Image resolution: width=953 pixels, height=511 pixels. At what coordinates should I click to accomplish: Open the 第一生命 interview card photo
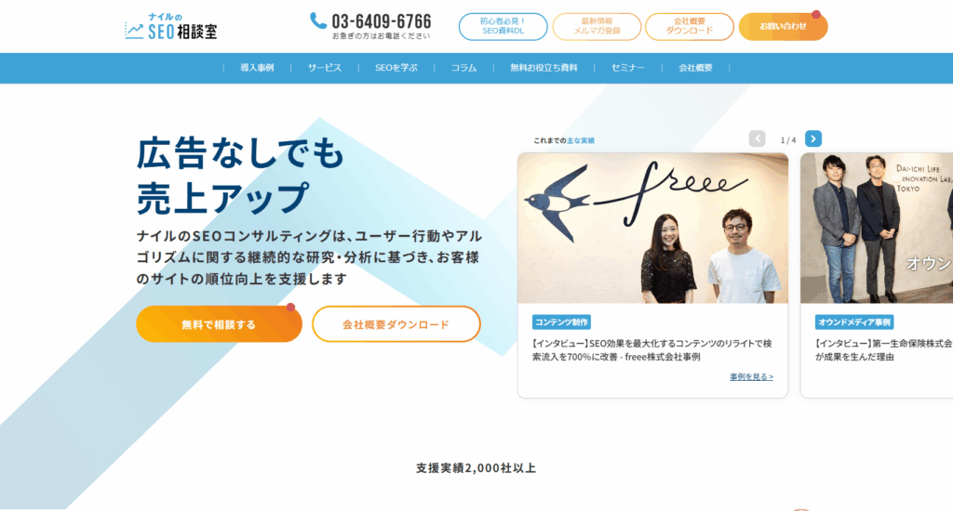point(877,229)
